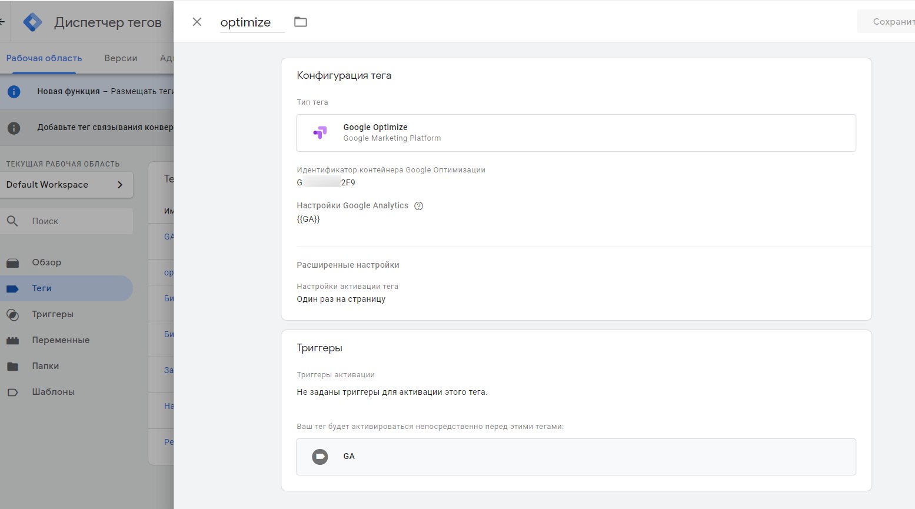Click the Новая функция notification text
The height and width of the screenshot is (509, 915).
(105, 91)
